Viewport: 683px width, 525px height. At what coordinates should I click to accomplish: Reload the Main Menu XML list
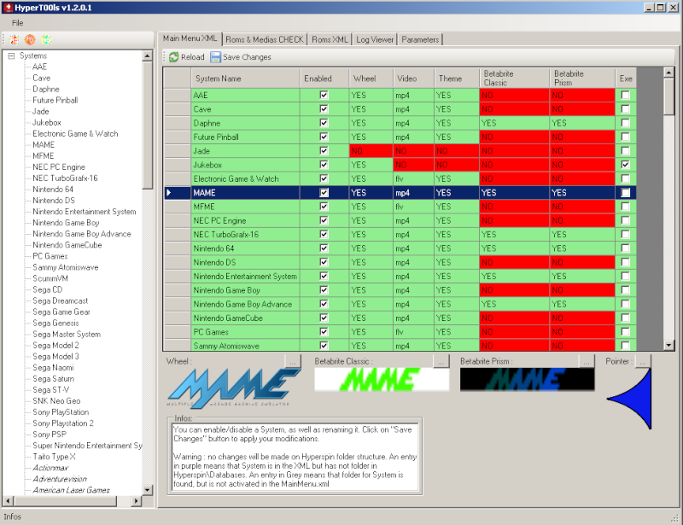(x=186, y=57)
